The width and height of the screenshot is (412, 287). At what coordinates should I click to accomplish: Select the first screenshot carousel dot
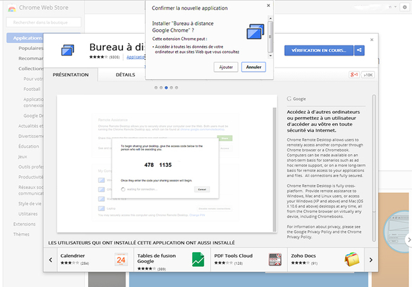tap(156, 88)
